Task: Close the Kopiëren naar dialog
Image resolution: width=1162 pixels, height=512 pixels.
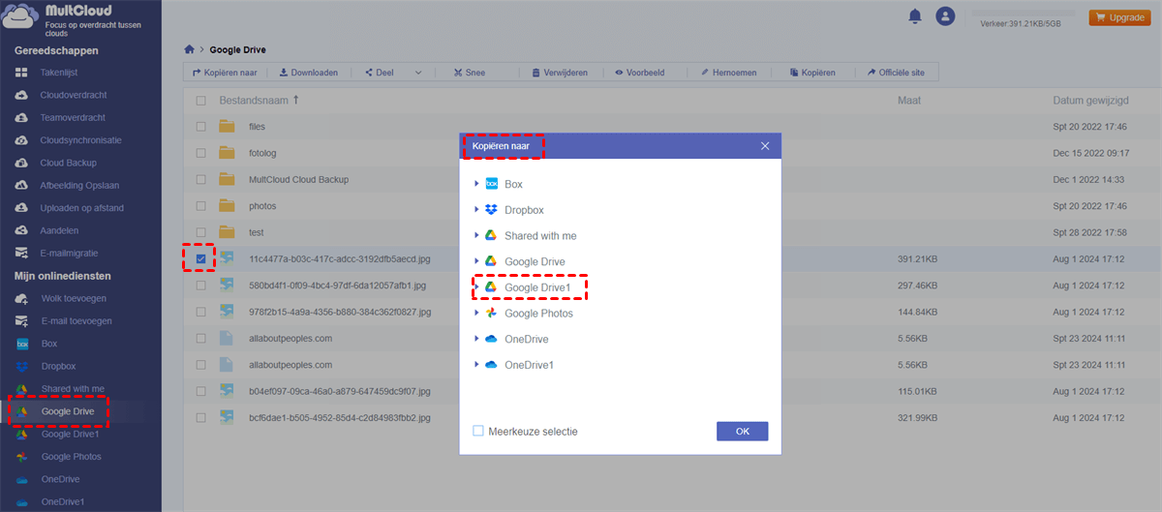Action: [765, 146]
